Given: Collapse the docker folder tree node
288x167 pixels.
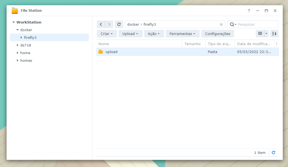Looking at the screenshot, I should [x=17, y=30].
